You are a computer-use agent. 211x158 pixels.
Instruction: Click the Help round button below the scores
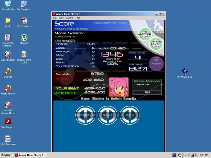coord(130,115)
